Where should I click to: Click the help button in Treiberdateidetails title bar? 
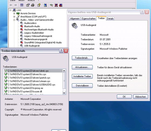coord(61,51)
